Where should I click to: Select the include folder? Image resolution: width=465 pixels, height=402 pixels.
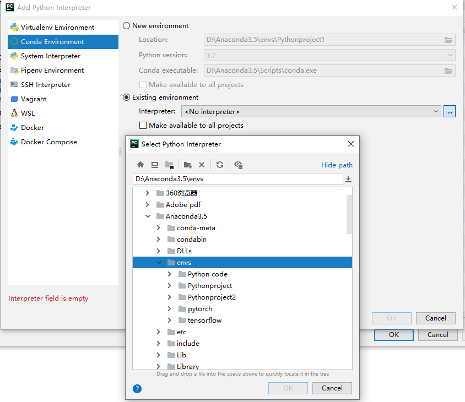point(242,343)
